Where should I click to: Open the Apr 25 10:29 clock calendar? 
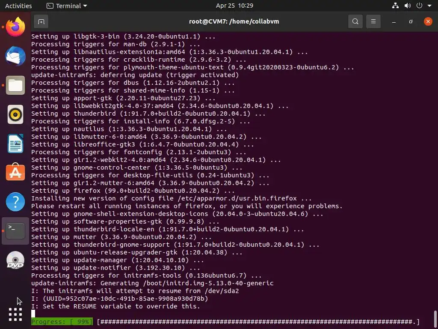pos(234,6)
